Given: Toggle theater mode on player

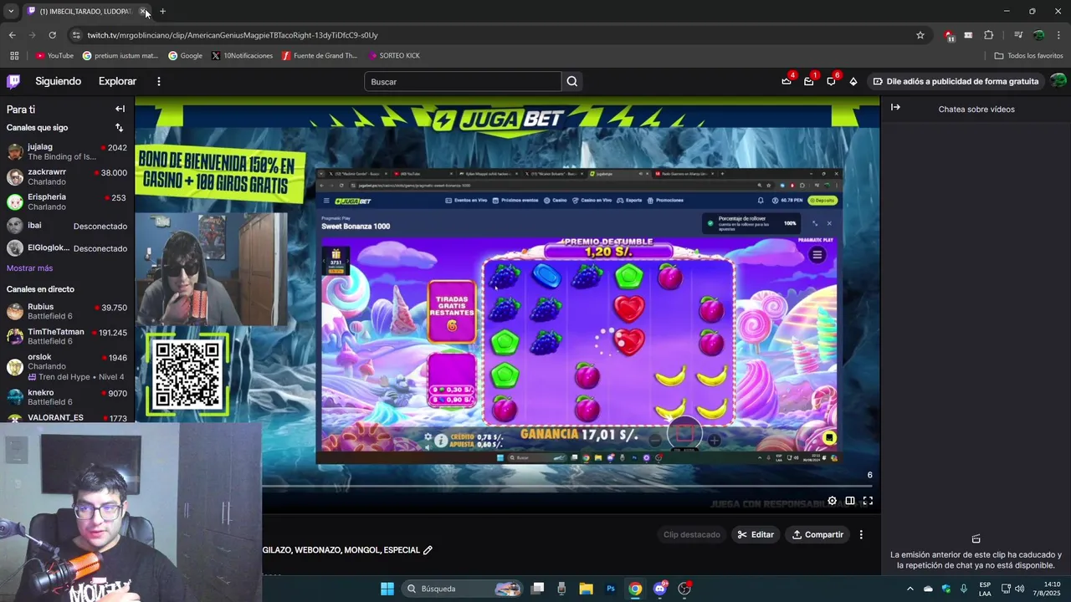Looking at the screenshot, I should (849, 501).
